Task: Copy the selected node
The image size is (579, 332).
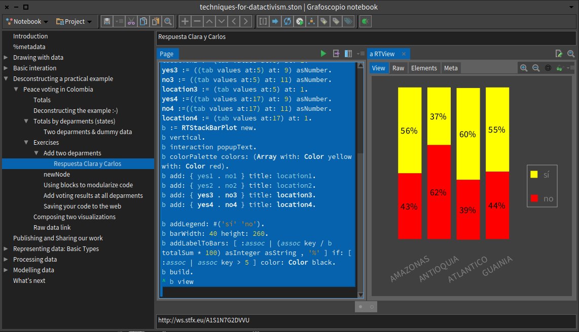Action: [143, 21]
